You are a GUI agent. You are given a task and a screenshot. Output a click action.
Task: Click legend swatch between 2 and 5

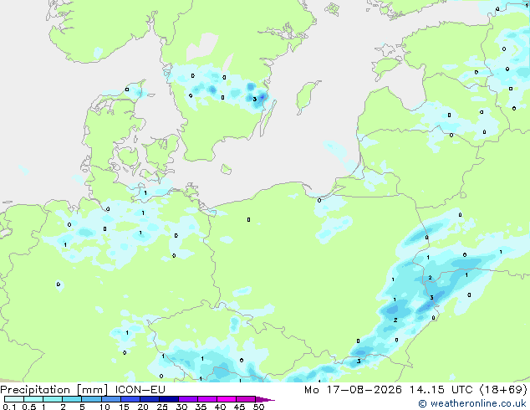click(x=73, y=399)
